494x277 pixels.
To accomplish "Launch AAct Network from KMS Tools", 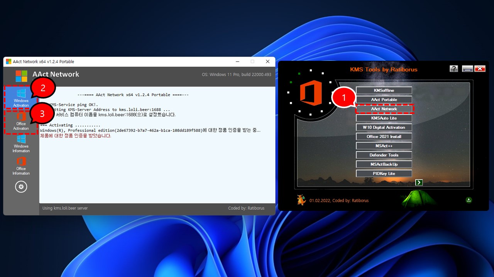I will coord(384,109).
